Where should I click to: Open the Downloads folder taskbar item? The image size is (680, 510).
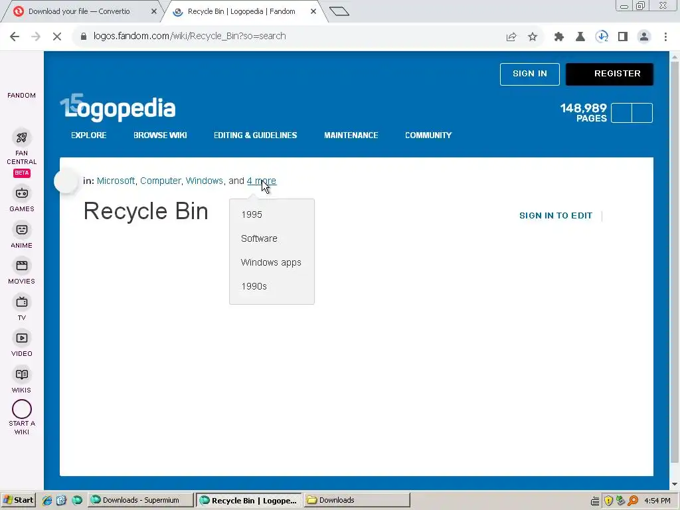tap(357, 501)
